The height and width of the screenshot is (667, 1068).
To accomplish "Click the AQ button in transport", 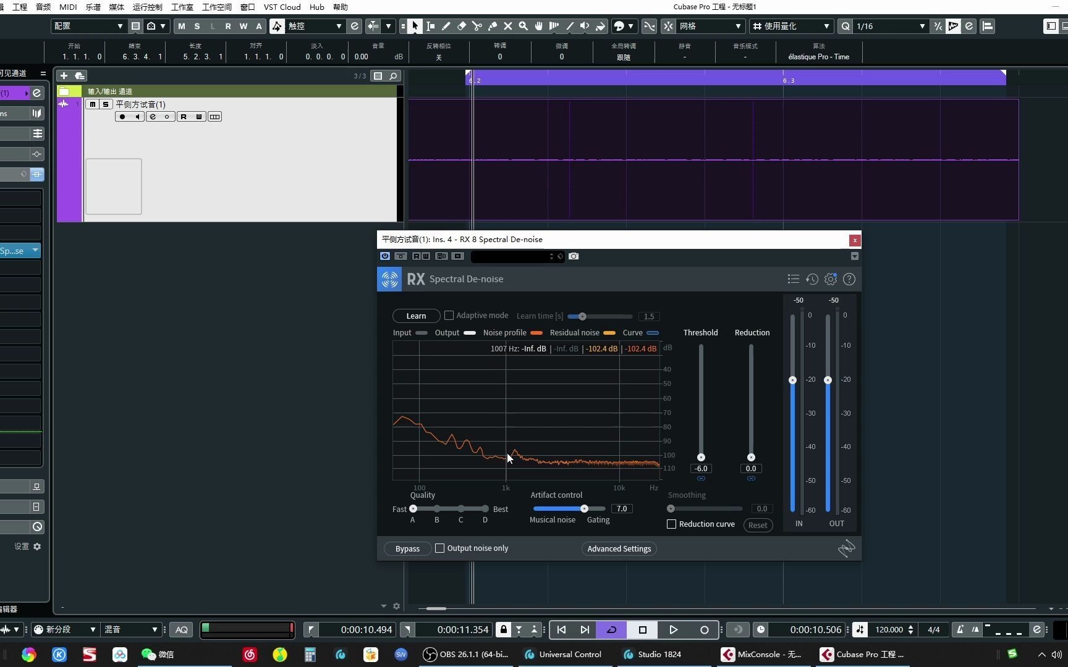I will [x=182, y=630].
